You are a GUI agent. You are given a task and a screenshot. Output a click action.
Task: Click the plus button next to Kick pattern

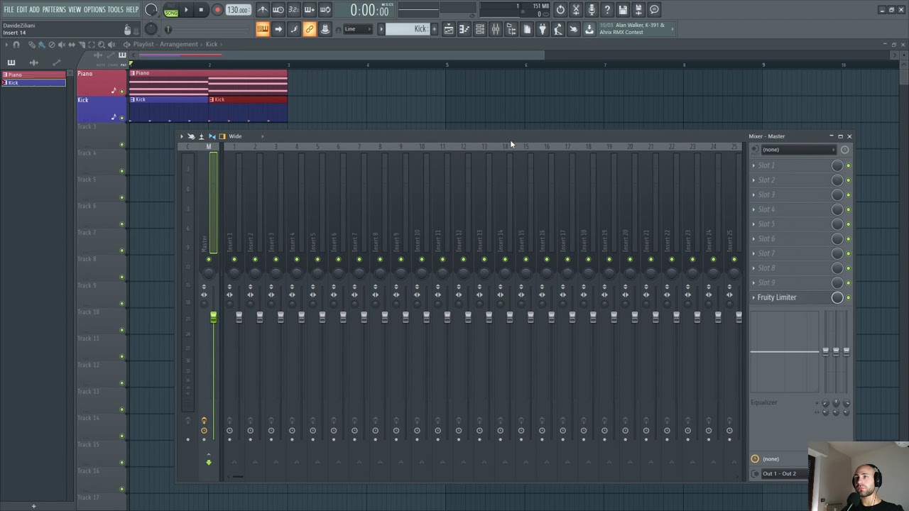434,29
